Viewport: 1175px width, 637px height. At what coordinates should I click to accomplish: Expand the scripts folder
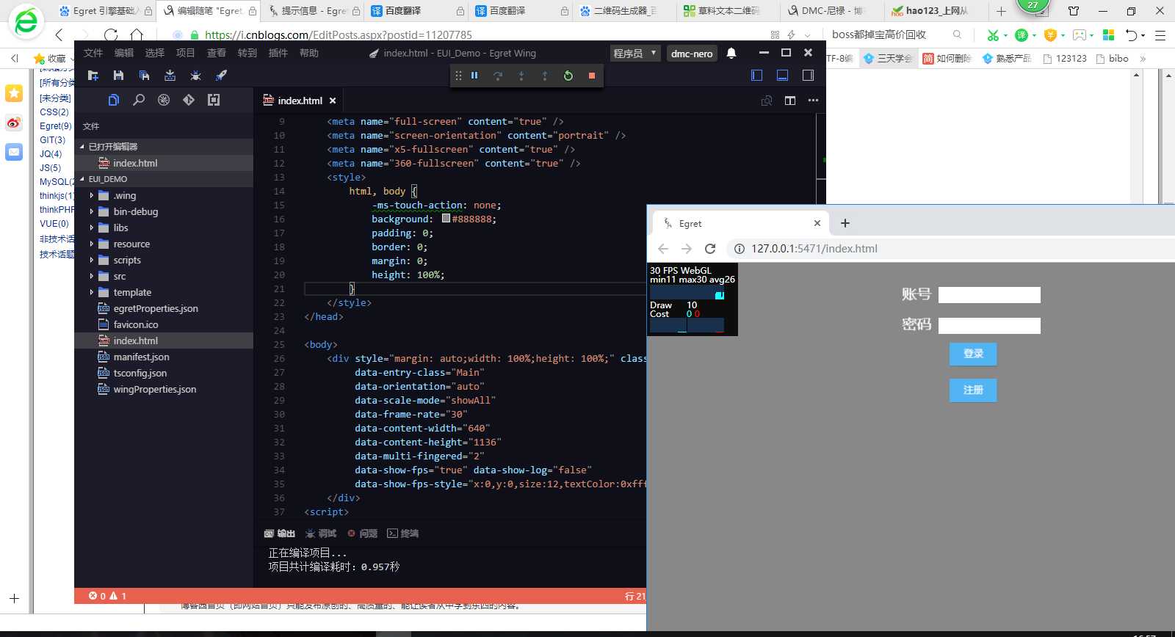(92, 261)
